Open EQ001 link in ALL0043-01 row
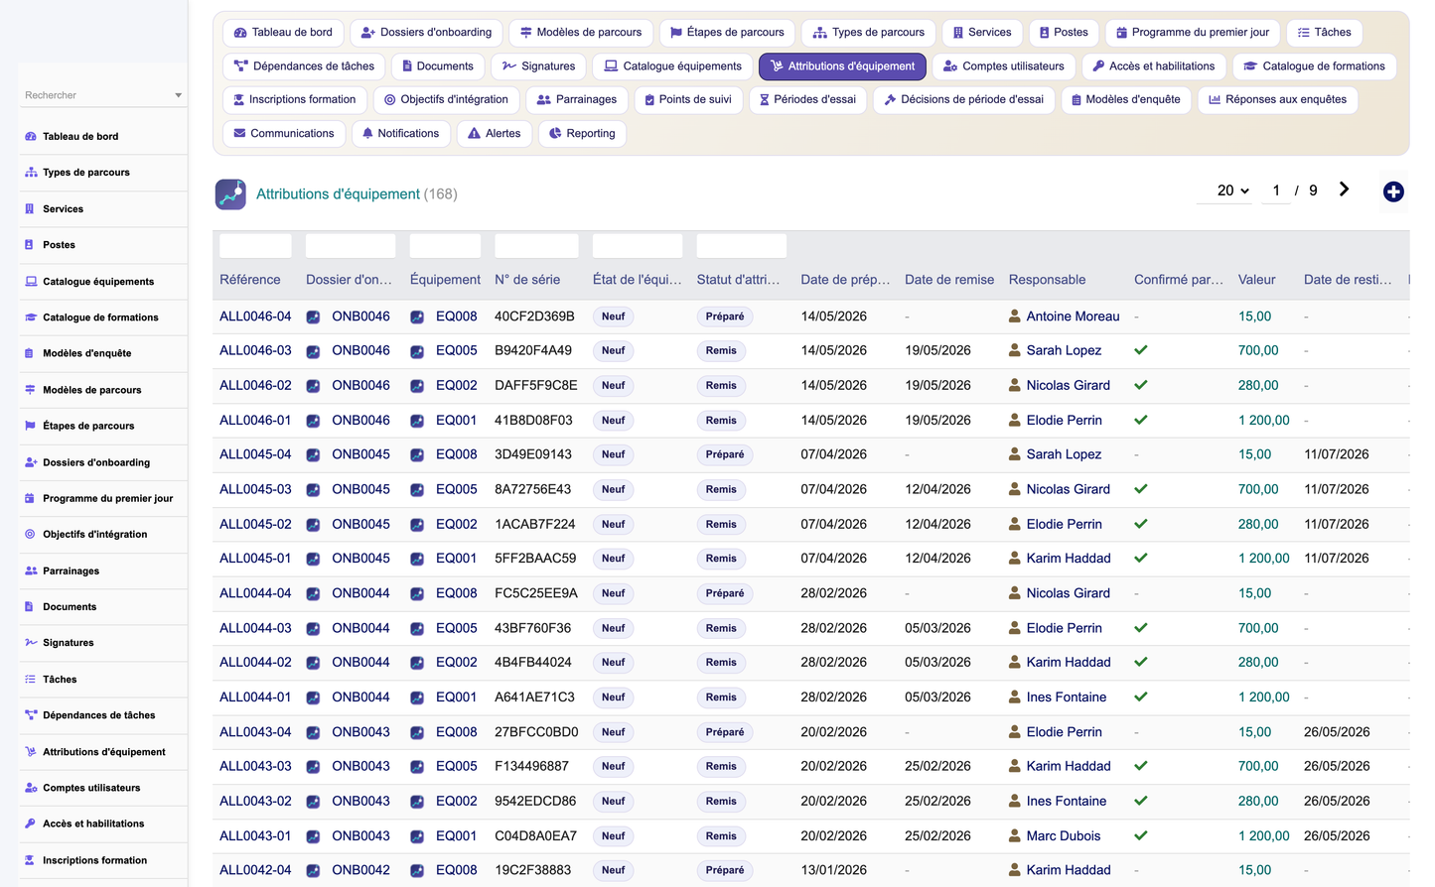Image resolution: width=1435 pixels, height=887 pixels. tap(456, 836)
